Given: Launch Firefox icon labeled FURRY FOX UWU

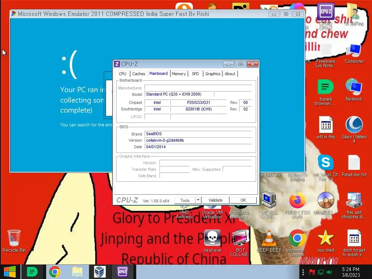Looking at the screenshot, I should 297,205.
